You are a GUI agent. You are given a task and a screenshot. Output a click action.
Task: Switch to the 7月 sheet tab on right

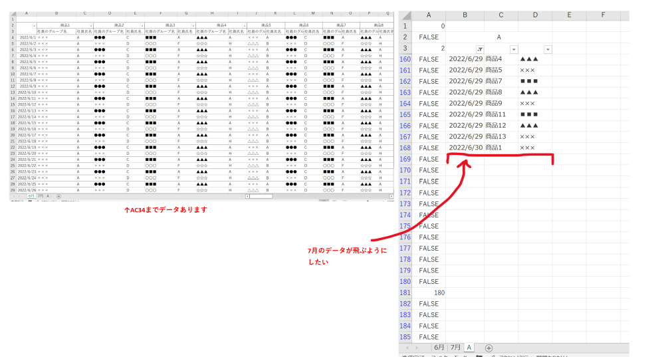[x=455, y=348]
